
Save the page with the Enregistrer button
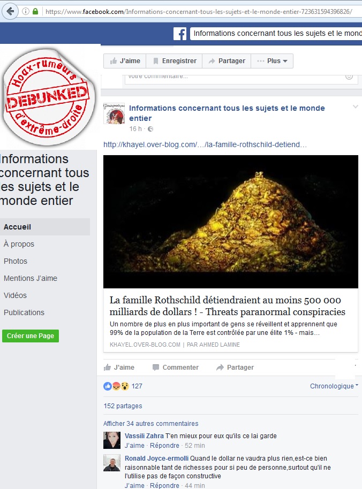[x=174, y=61]
